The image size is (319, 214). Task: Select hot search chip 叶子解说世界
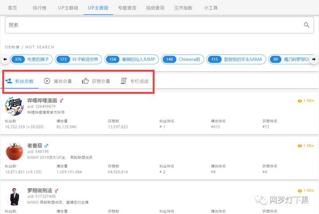(78, 59)
